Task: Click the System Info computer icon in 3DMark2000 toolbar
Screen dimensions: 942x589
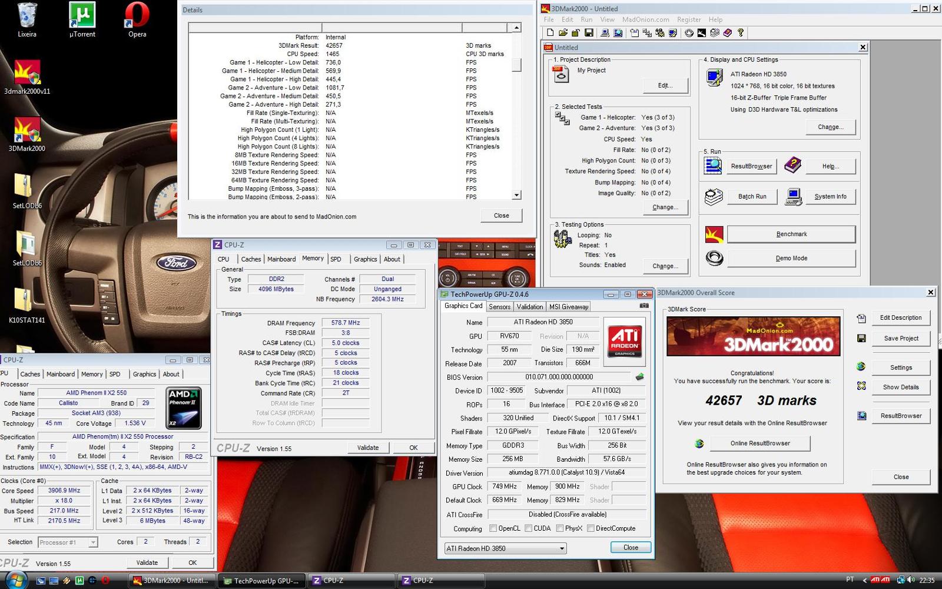Action: tap(605, 33)
